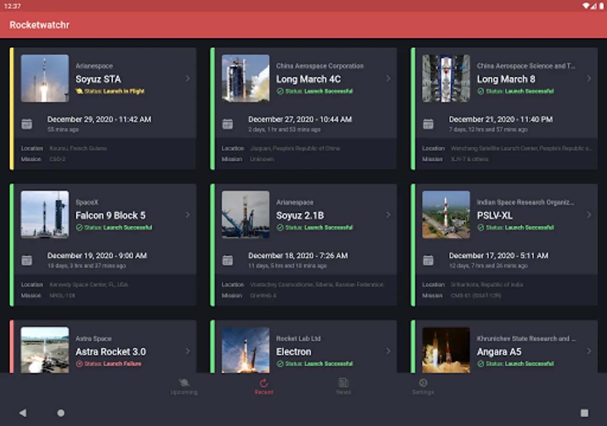Click the success checkmark icon on Long March 4C
Viewport: 607px width, 426px height.
tap(280, 91)
